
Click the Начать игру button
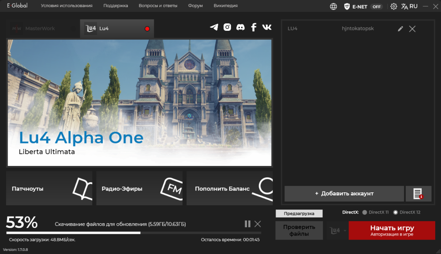coord(392,230)
